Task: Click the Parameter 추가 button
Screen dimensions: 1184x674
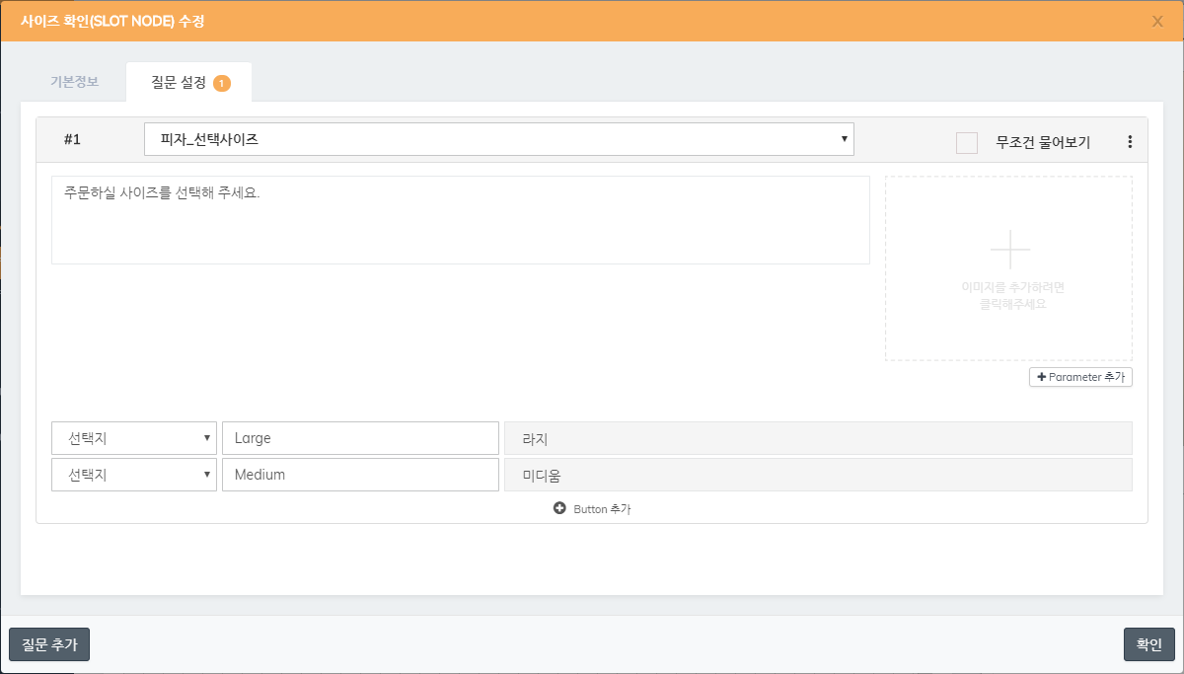Action: point(1080,377)
